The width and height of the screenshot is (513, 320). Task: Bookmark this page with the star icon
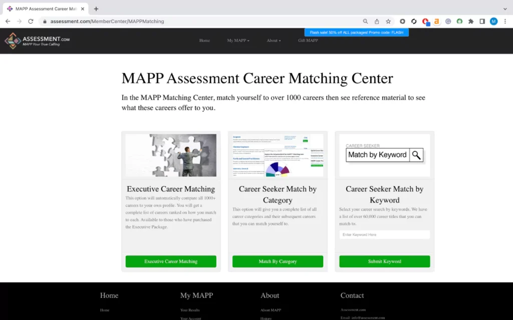[x=388, y=21]
